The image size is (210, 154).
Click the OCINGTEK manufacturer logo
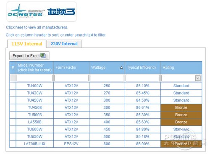pos(42,12)
